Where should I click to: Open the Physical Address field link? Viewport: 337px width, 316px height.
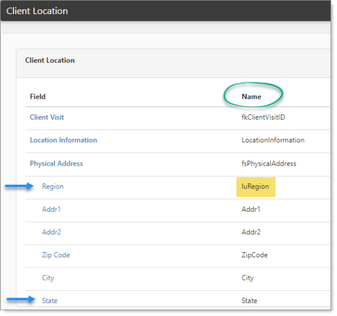pyautogui.click(x=56, y=164)
